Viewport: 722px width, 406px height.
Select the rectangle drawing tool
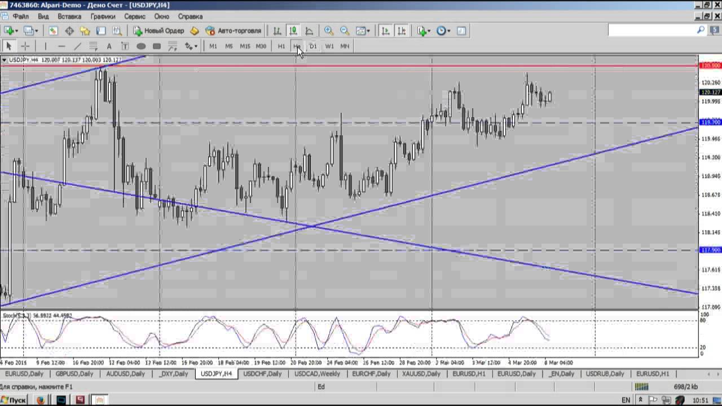coord(157,46)
